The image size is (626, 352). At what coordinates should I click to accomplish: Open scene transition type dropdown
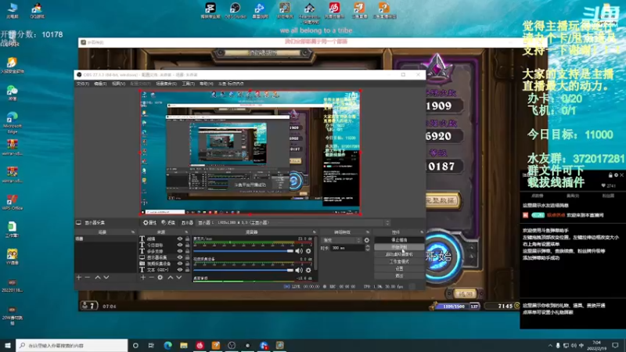(x=342, y=240)
